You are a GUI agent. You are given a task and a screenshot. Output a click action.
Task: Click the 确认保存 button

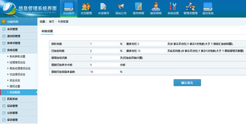coord(187,83)
